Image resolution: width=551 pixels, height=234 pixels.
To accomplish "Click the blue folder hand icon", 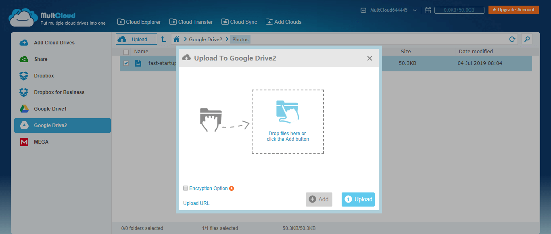I will pos(288,112).
